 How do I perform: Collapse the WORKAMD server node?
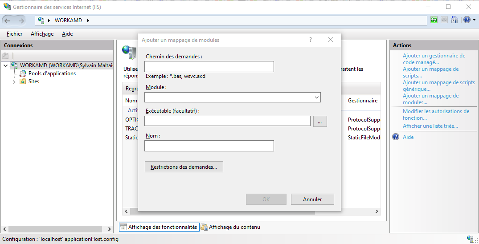pyautogui.click(x=5, y=65)
